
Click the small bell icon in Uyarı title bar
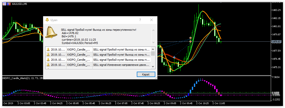pyautogui.click(x=47, y=20)
